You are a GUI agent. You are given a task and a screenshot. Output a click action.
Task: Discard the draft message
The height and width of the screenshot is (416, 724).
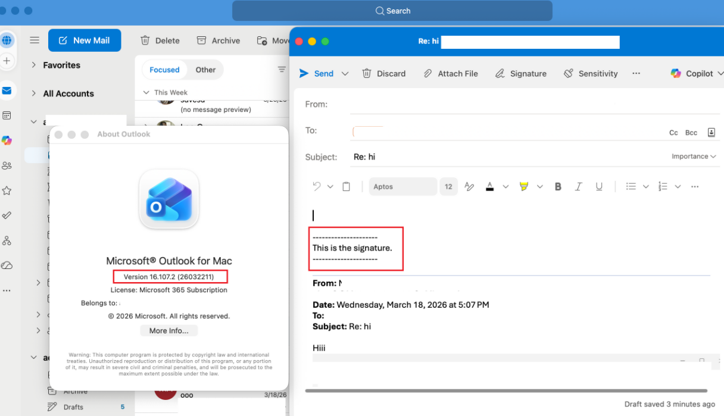384,73
